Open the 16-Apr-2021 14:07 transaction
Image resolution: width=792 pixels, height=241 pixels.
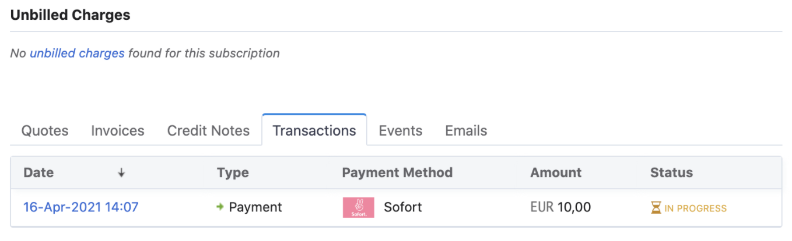coord(80,207)
